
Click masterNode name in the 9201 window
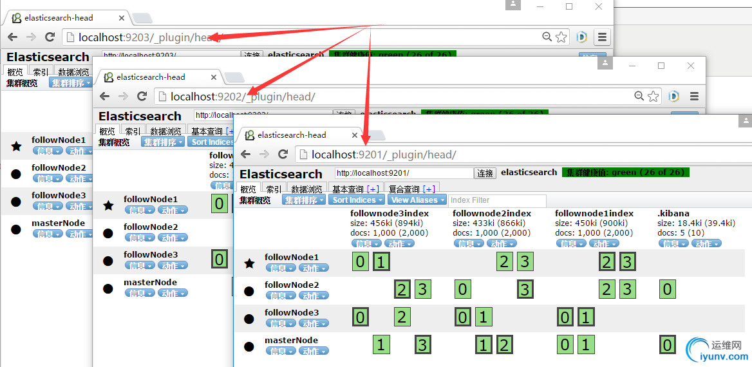pos(291,340)
